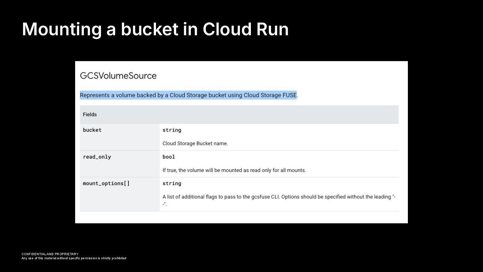Select the GCSVolumeSource heading
The image size is (483, 272).
click(118, 76)
